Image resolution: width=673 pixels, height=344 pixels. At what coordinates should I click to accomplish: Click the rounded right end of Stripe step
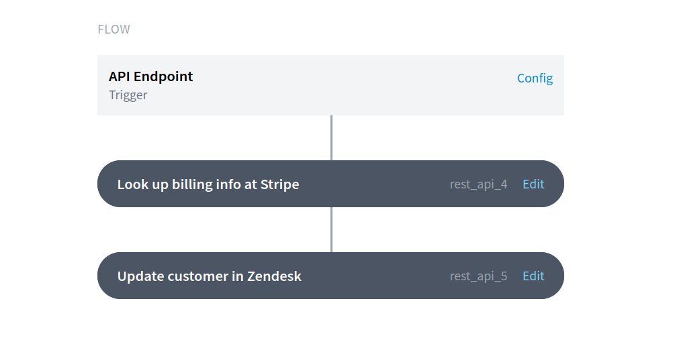555,184
